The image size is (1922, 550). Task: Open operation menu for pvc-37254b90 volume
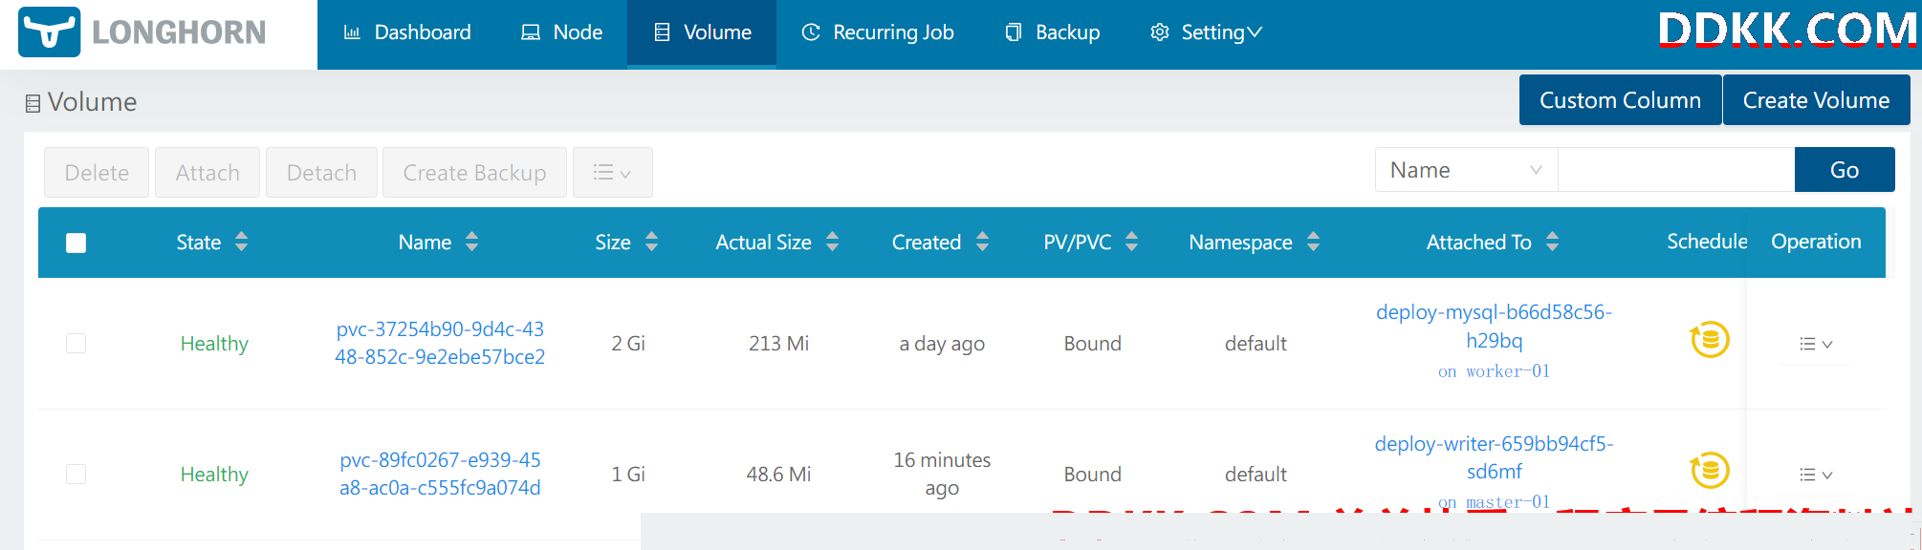tap(1816, 344)
